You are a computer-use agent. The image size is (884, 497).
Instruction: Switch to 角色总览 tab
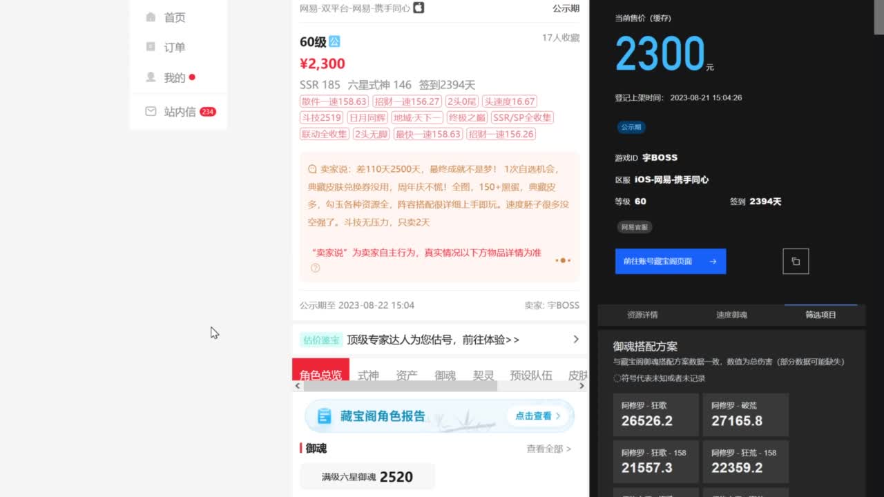pos(320,373)
